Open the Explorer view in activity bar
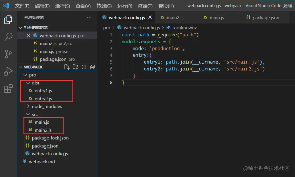The height and width of the screenshot is (177, 295). click(x=8, y=19)
